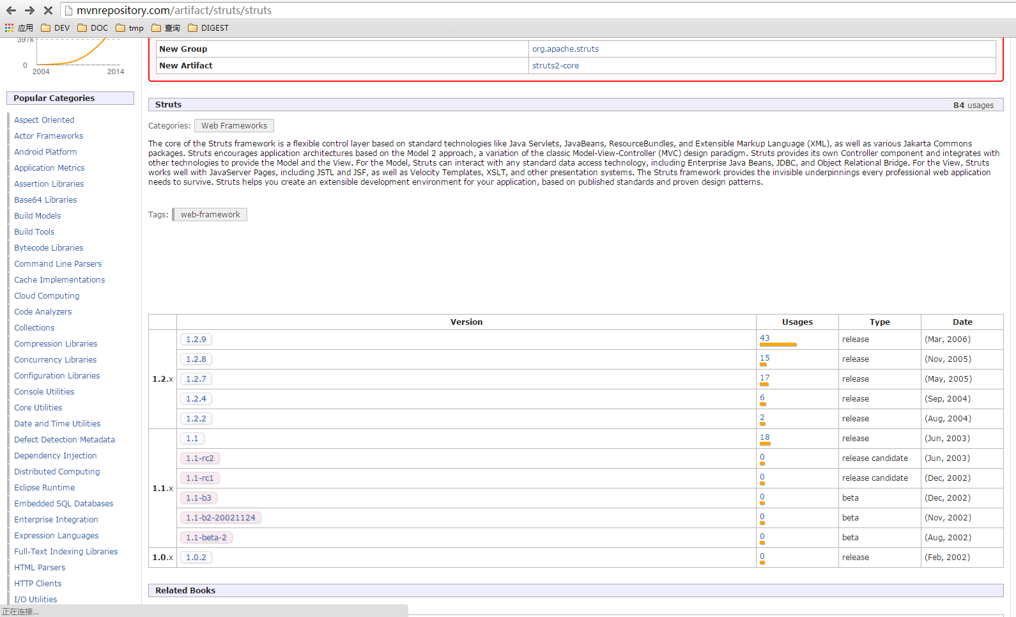Click the Web Frameworks category tag
This screenshot has height=617, width=1016.
pyautogui.click(x=235, y=126)
